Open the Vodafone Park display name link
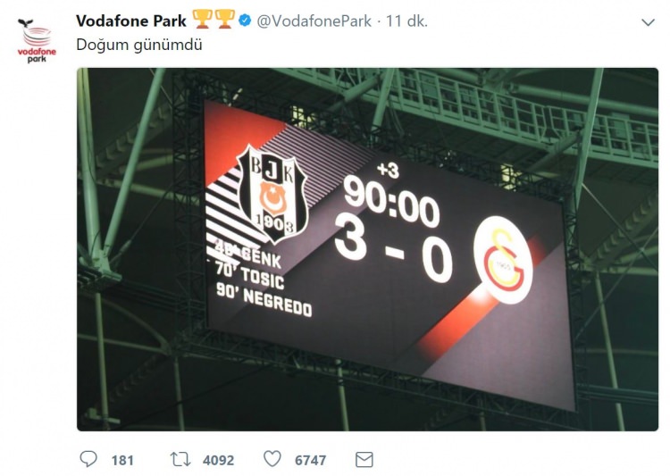 click(130, 21)
